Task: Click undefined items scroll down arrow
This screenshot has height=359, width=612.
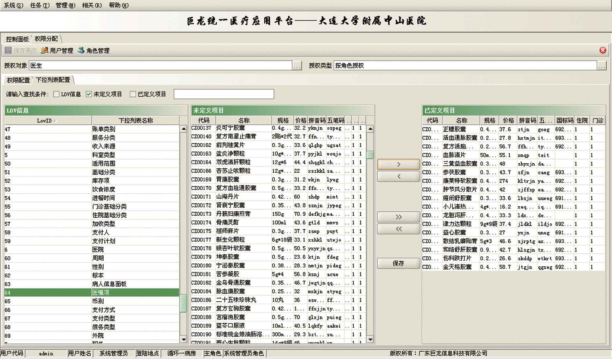Action: pyautogui.click(x=370, y=339)
